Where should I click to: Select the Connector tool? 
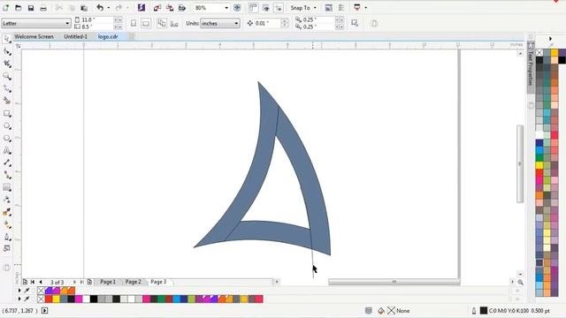7,175
